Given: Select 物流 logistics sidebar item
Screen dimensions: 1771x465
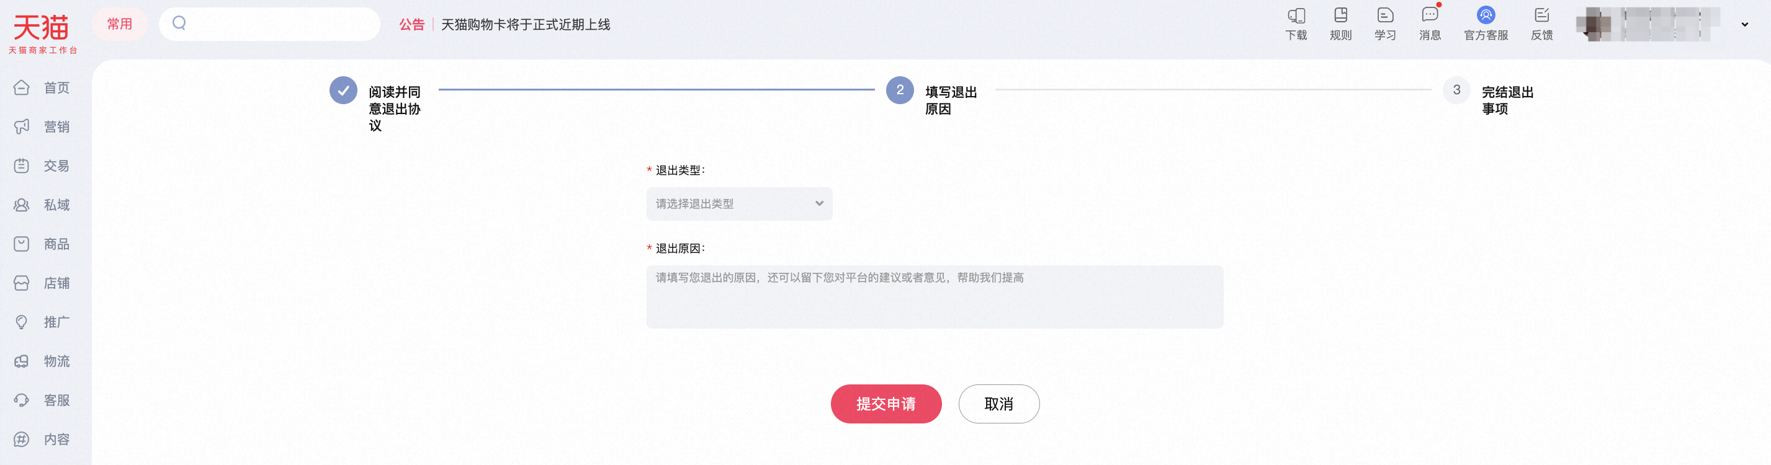Looking at the screenshot, I should (x=42, y=361).
